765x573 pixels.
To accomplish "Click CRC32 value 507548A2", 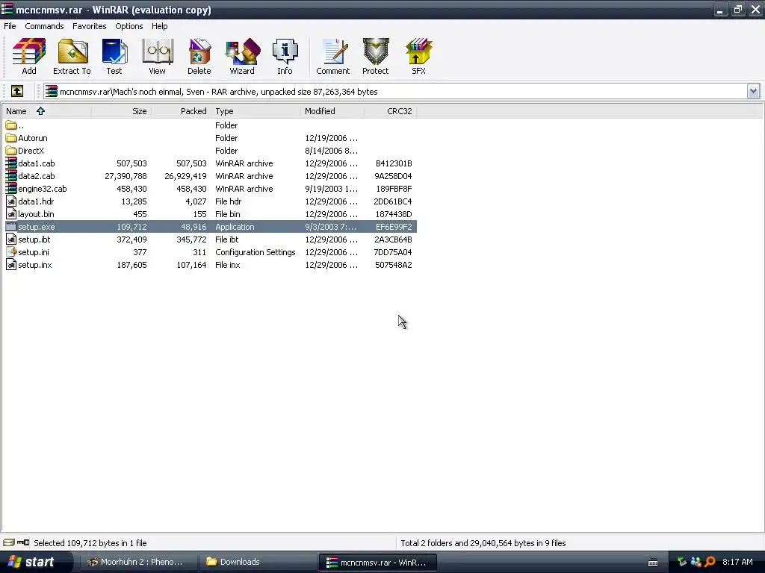I will pos(393,265).
